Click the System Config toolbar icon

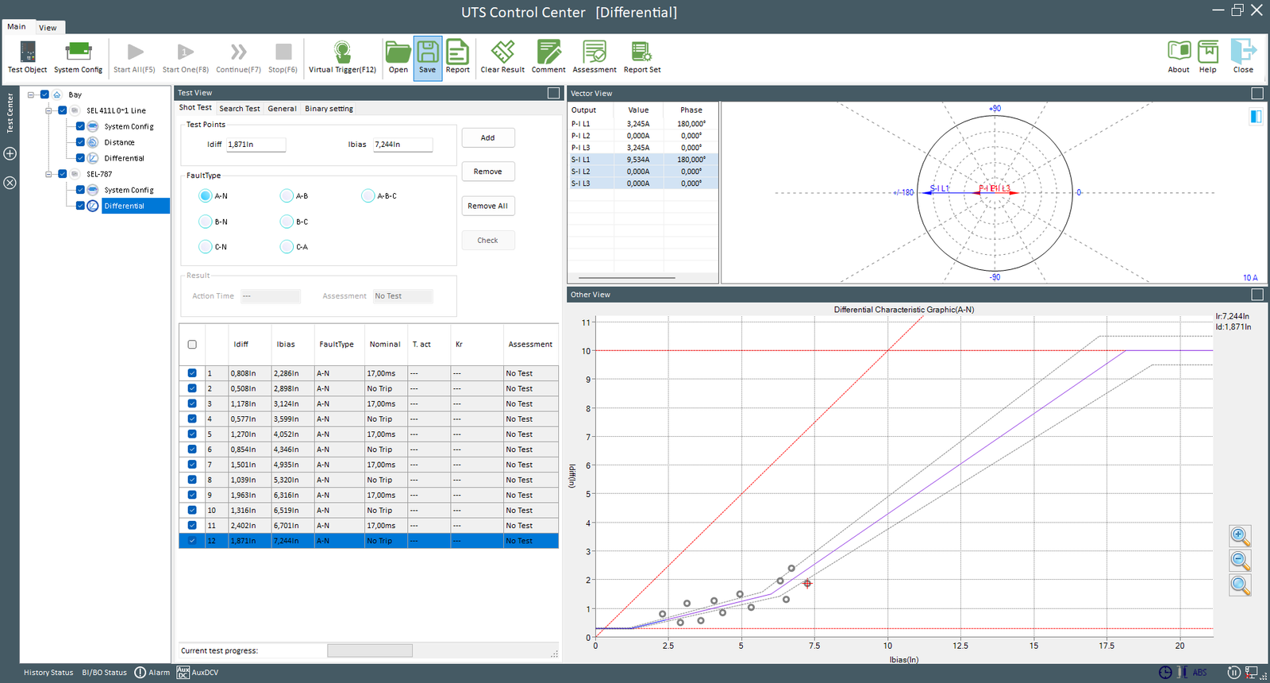click(78, 57)
